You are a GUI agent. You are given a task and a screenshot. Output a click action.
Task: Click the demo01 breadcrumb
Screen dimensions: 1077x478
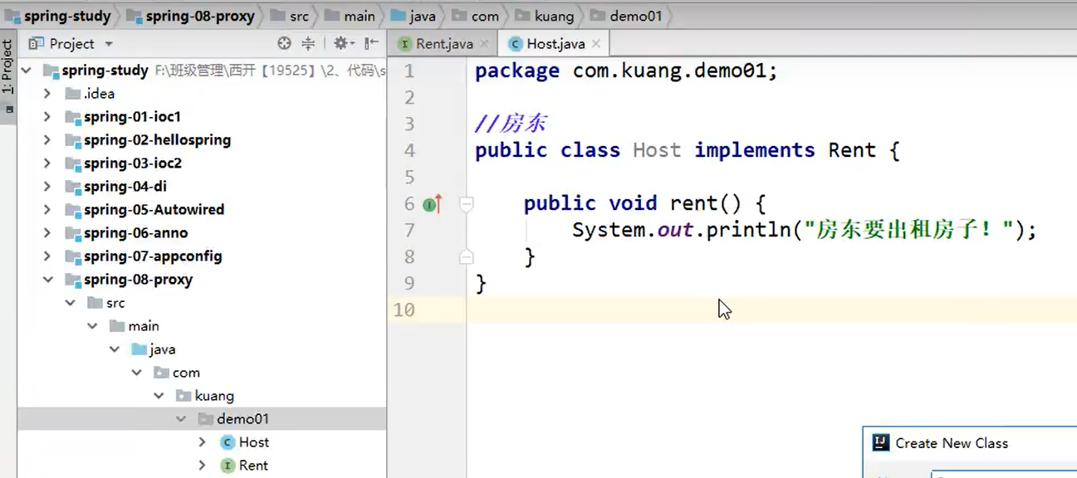[625, 16]
